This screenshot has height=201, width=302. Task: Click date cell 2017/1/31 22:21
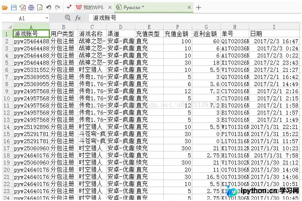tap(274, 127)
